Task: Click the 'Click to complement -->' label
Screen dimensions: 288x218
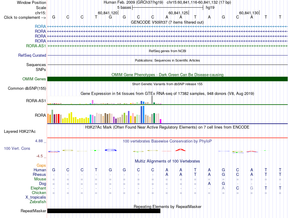Action: coord(25,18)
